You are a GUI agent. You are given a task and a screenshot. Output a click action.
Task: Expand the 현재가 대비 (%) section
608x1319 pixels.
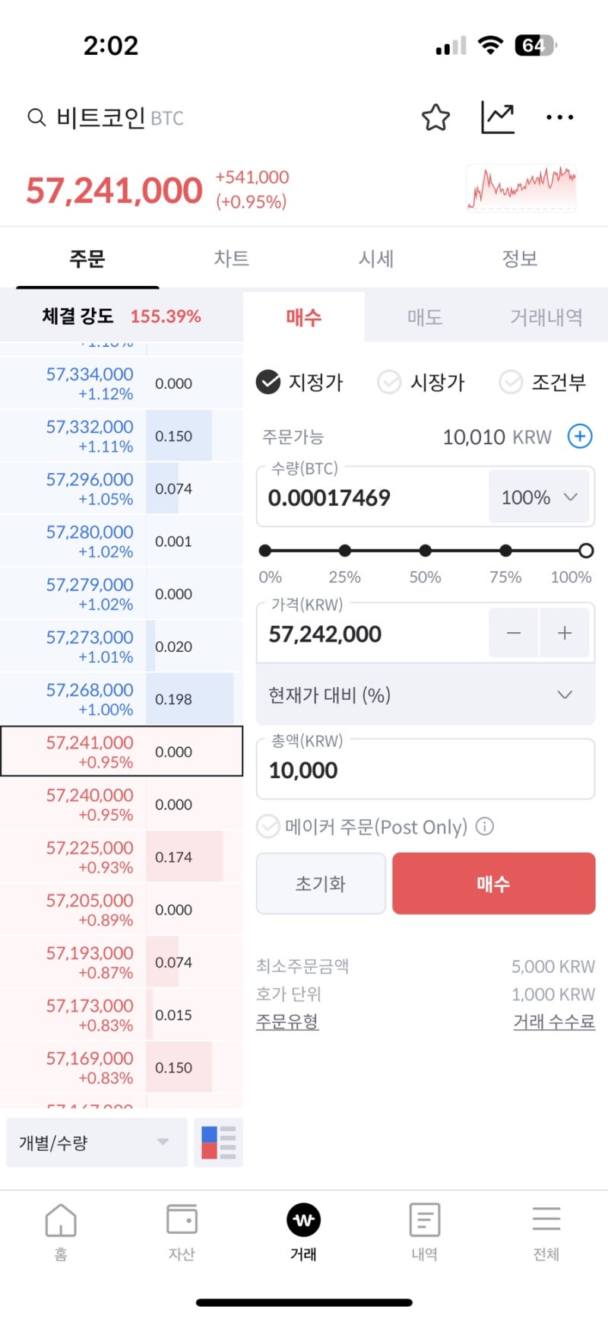coord(425,694)
